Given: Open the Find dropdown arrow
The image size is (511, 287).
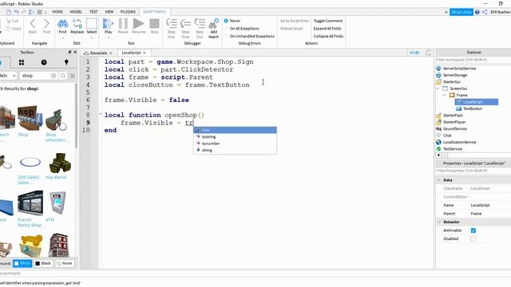Looking at the screenshot, I should pos(62,37).
